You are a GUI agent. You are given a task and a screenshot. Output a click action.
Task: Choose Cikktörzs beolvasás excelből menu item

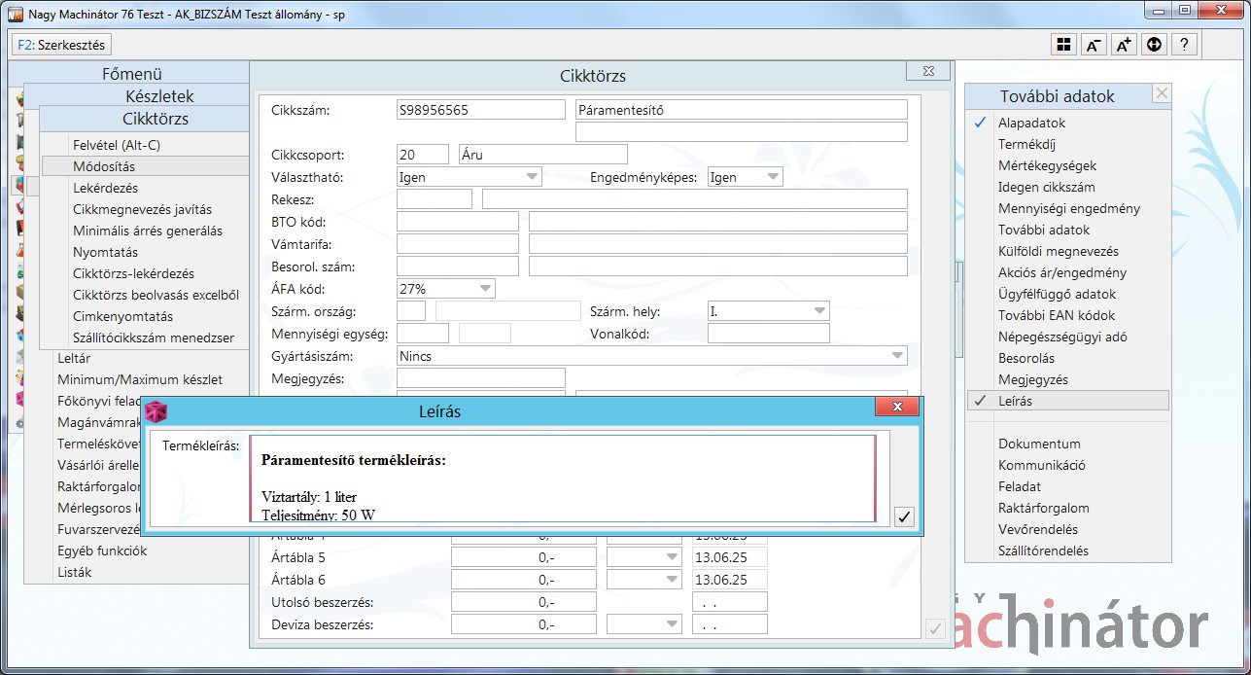point(156,295)
